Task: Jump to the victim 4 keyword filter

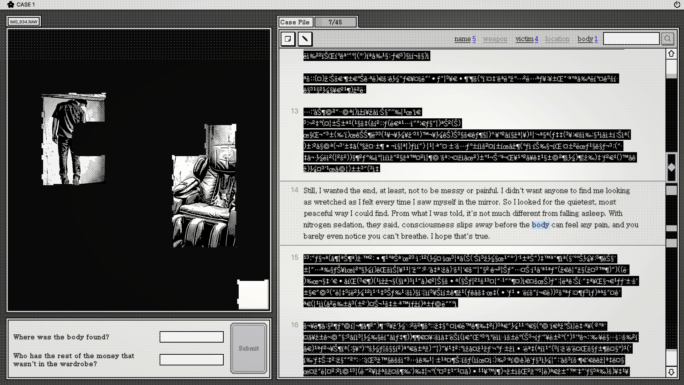Action: (x=527, y=39)
